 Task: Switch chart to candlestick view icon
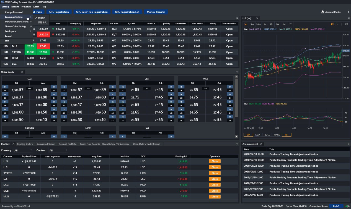[x=332, y=24]
